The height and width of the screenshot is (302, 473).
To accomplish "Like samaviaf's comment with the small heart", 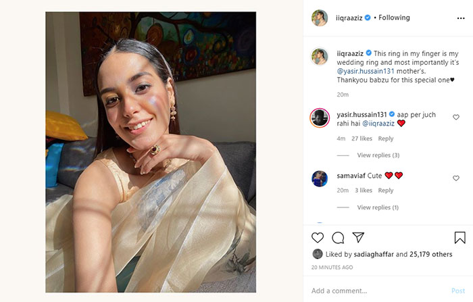I will pyautogui.click(x=456, y=178).
